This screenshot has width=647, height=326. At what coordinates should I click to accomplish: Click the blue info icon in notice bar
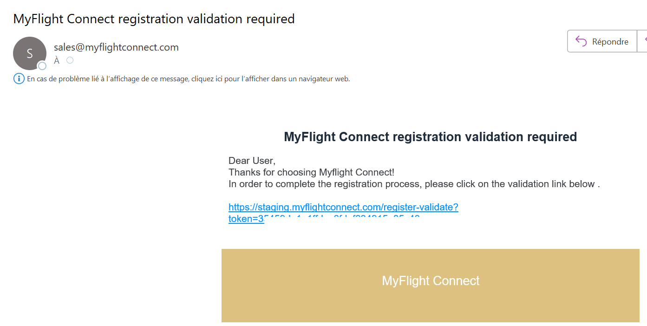coord(19,79)
